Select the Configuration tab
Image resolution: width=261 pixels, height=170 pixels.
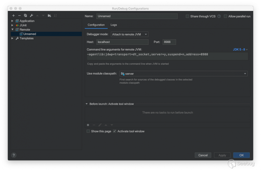[96, 25]
